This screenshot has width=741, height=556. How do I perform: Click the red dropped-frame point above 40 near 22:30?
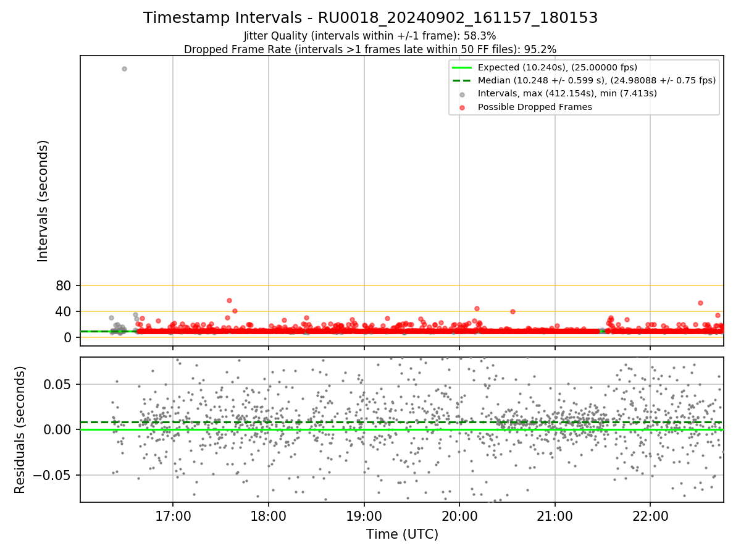(700, 303)
